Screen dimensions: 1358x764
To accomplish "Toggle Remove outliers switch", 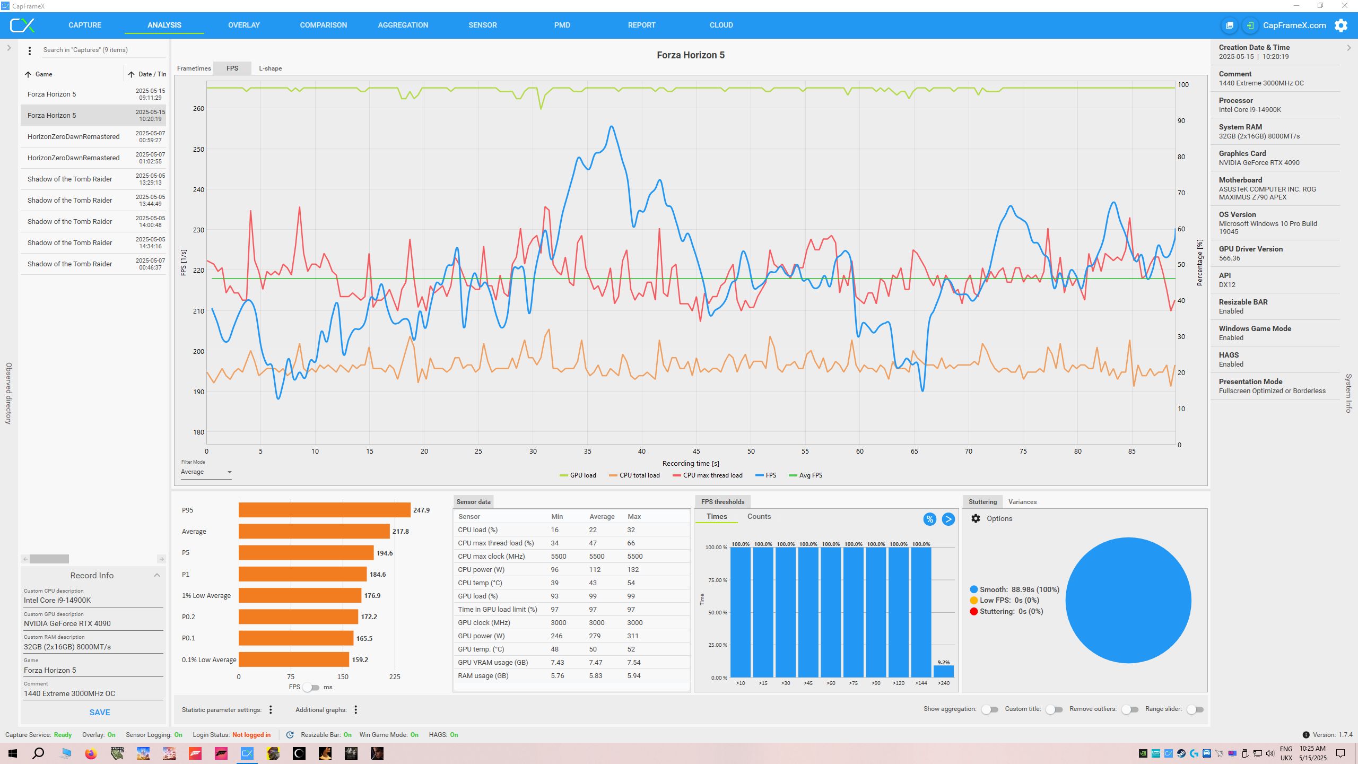I will [1130, 709].
